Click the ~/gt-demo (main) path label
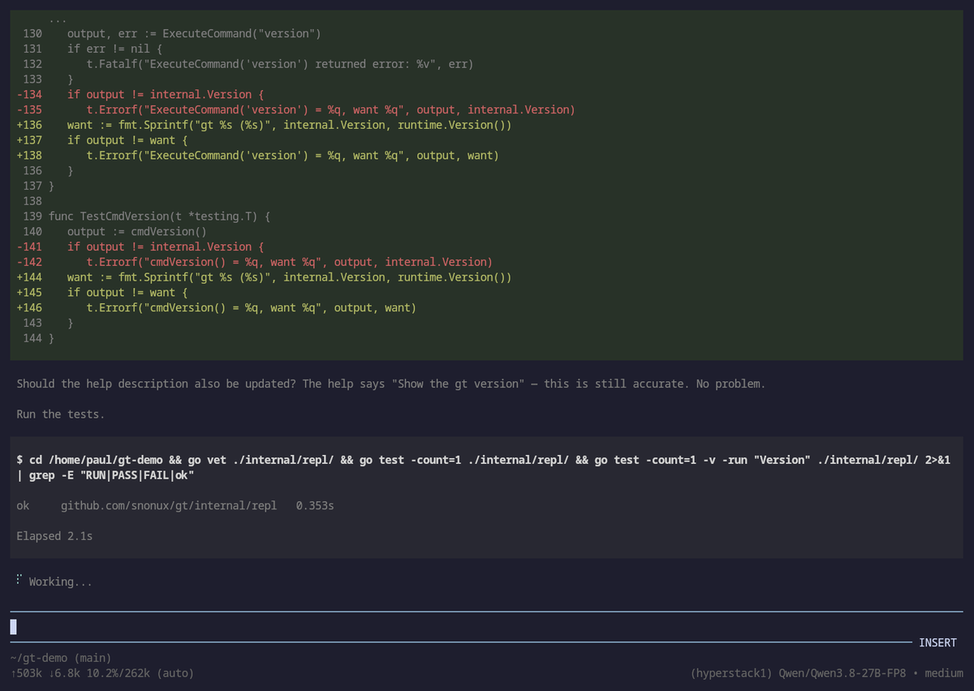The width and height of the screenshot is (974, 691). click(x=61, y=658)
